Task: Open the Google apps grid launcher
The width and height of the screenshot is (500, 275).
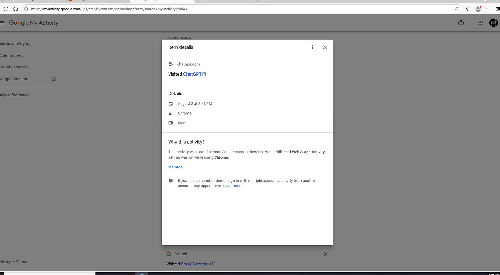Action: click(x=481, y=23)
